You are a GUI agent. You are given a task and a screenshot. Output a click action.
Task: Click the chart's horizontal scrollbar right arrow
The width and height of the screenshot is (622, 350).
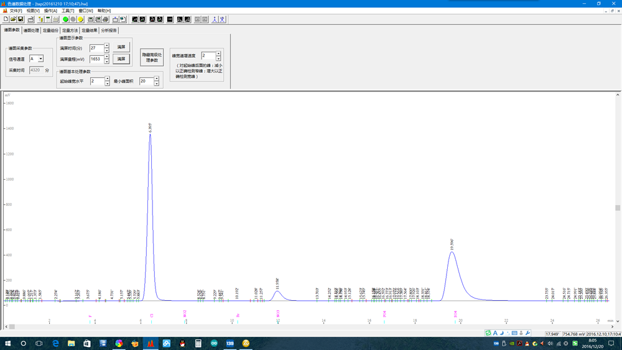(613, 326)
